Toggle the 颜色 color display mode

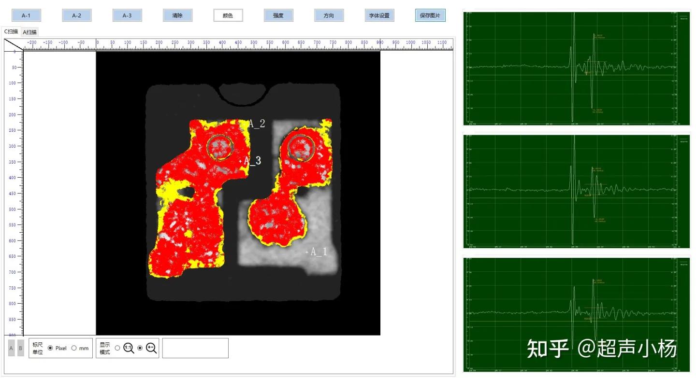[x=228, y=15]
